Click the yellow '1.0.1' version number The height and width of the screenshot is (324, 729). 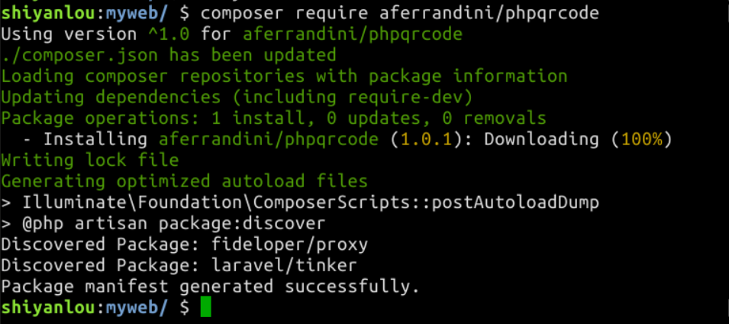click(427, 139)
